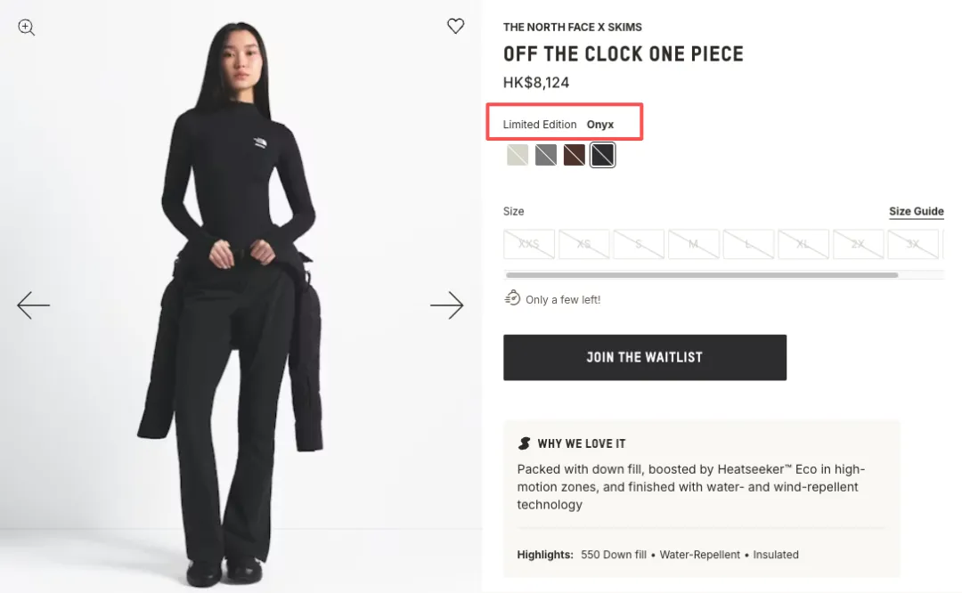Select the Onyx black color swatch
This screenshot has width=962, height=593.
pos(603,155)
